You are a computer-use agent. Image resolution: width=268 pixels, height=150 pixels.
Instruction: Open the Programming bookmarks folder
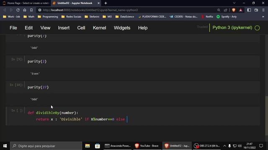(x=48, y=17)
